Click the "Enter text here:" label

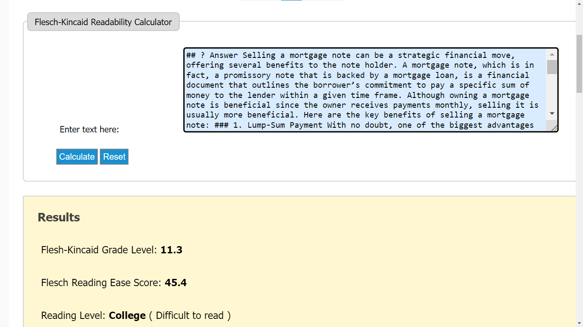pyautogui.click(x=89, y=129)
